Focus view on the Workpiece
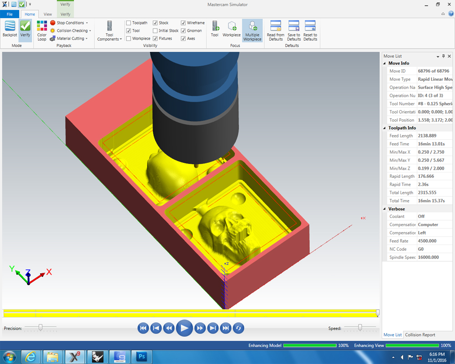The width and height of the screenshot is (455, 364). pyautogui.click(x=232, y=29)
